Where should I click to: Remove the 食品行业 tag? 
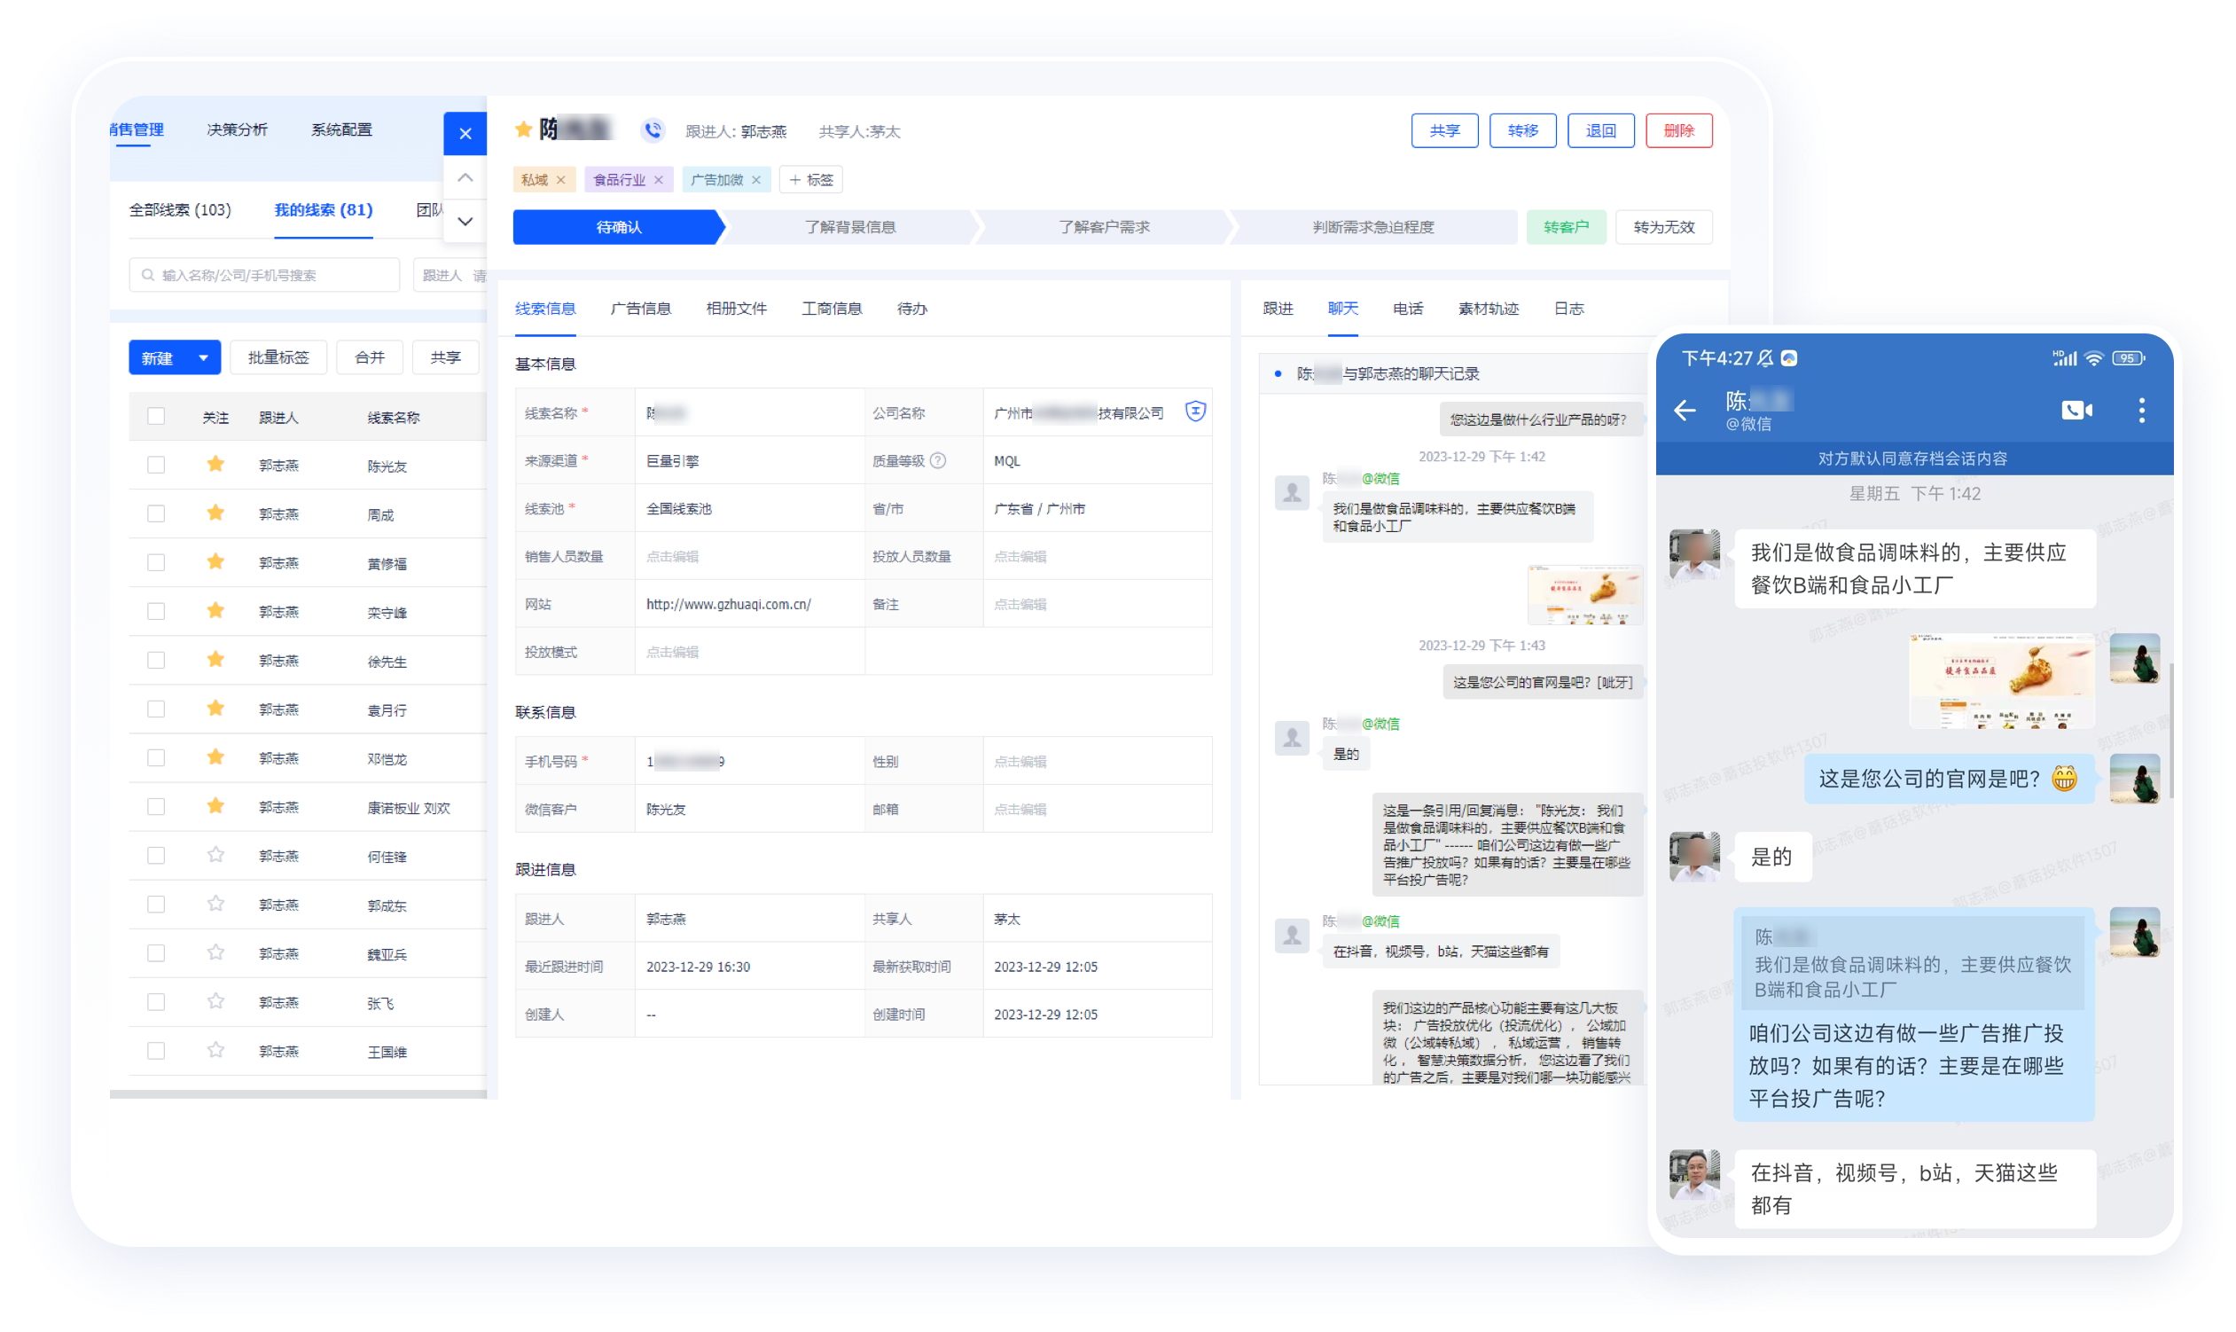click(659, 179)
